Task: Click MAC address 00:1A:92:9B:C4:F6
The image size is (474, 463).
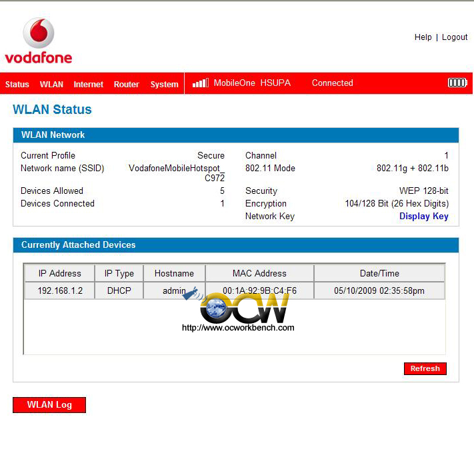Action: (259, 290)
